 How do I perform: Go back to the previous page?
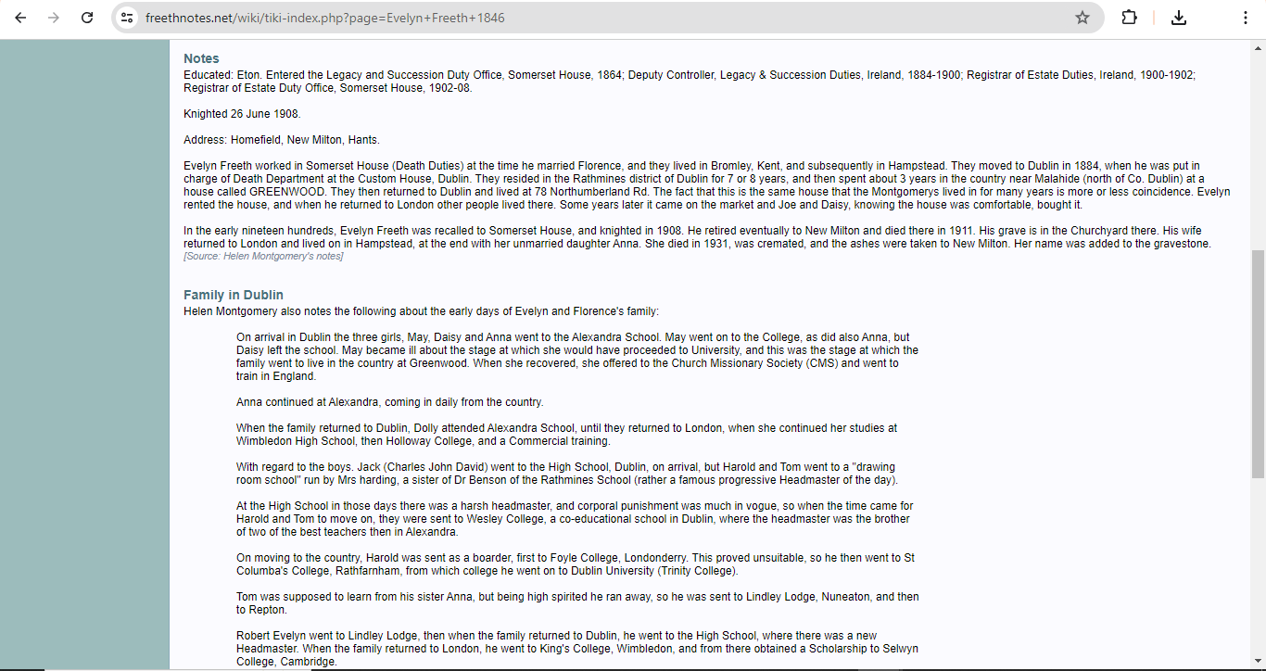20,18
